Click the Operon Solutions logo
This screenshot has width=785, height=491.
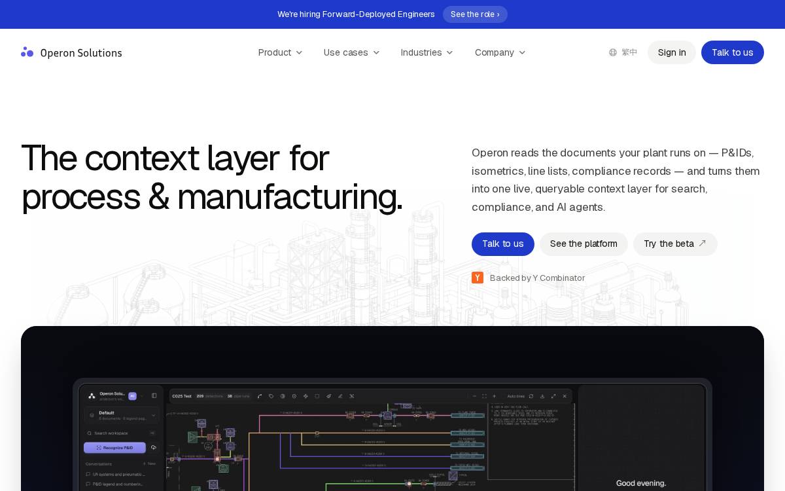(x=71, y=52)
